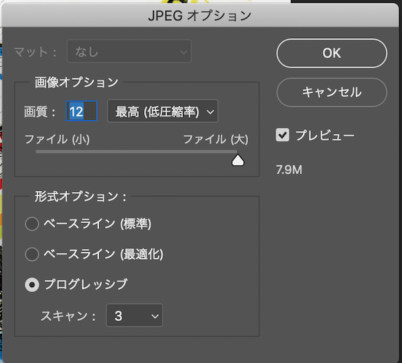Select プログレッシブ radio button
Viewport: 402px width, 363px height.
[32, 285]
